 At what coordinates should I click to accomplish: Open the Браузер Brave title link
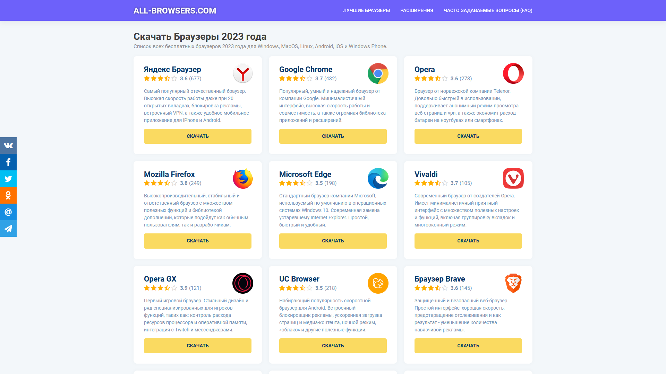(439, 279)
